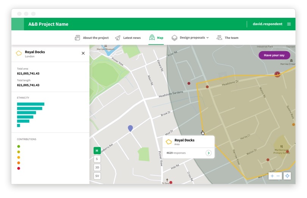
Task: Click the purple-blue map pin marker
Action: [x=130, y=128]
